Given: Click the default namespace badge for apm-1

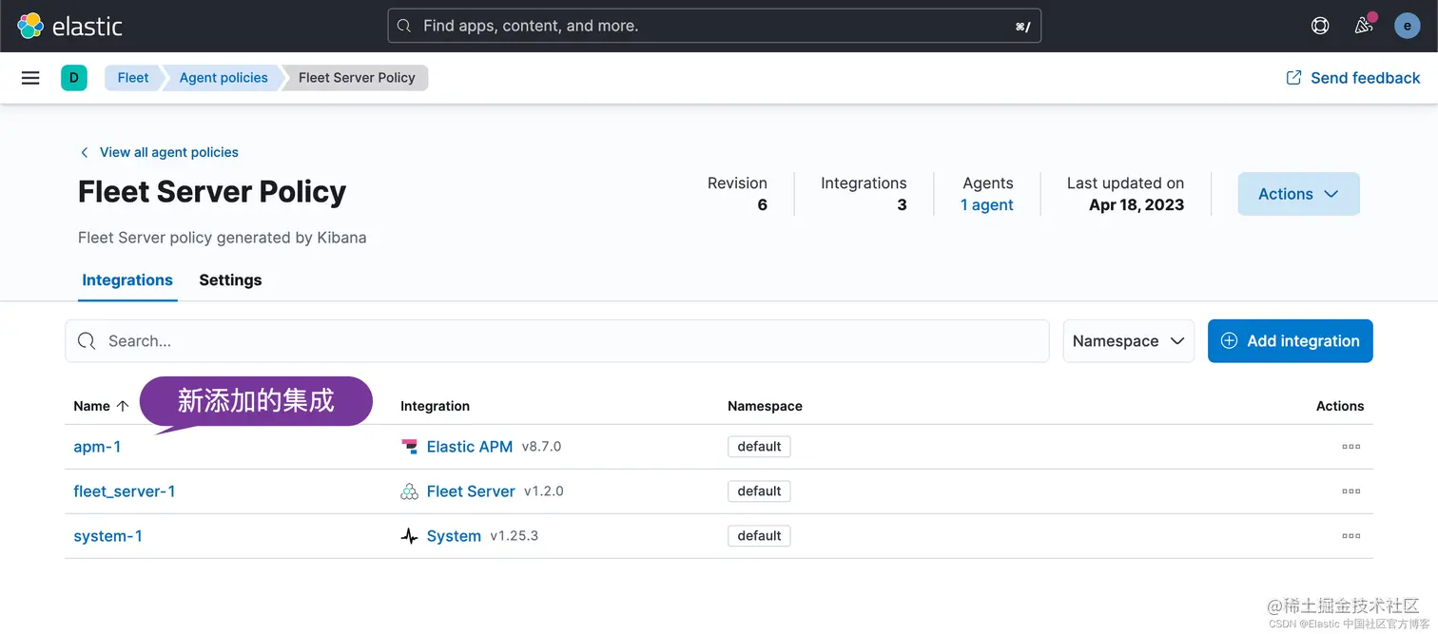Looking at the screenshot, I should coord(759,447).
